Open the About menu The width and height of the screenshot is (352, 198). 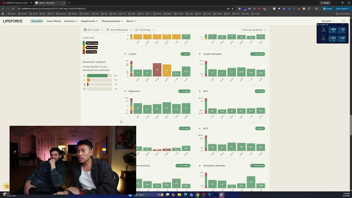131,21
